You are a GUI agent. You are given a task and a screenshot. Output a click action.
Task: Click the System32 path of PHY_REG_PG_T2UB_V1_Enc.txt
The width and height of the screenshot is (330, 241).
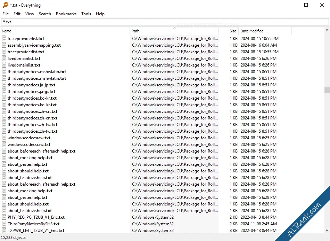point(153,217)
